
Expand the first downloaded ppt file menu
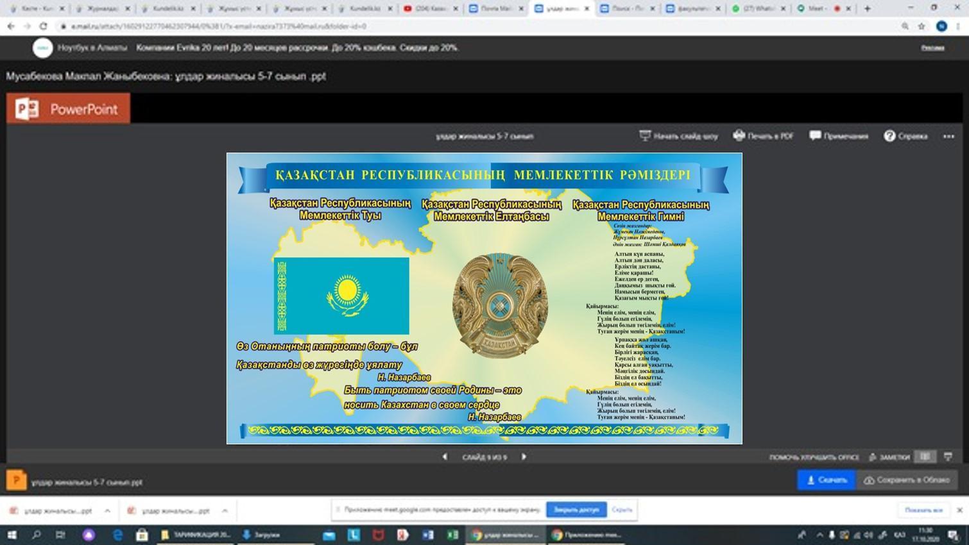[107, 511]
